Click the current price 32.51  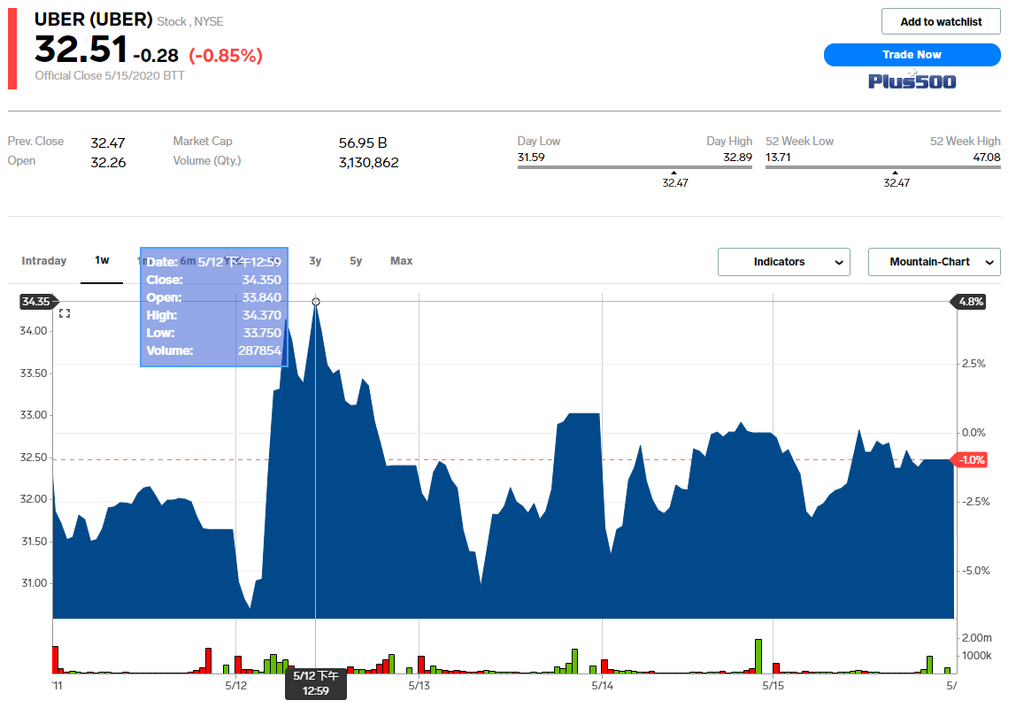tap(81, 50)
